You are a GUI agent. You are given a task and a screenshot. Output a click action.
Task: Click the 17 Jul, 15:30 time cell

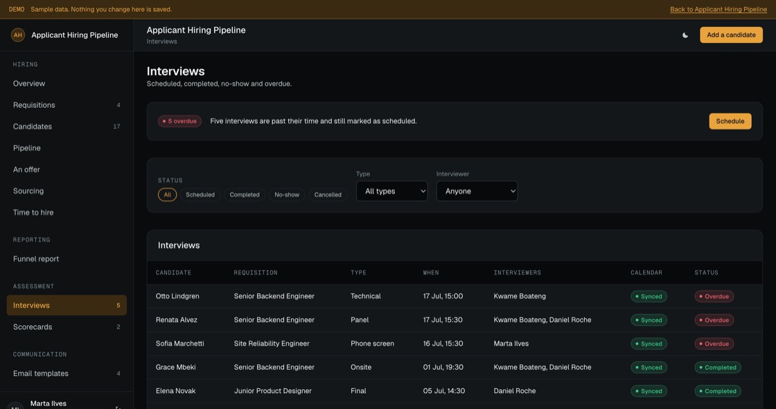pos(443,320)
